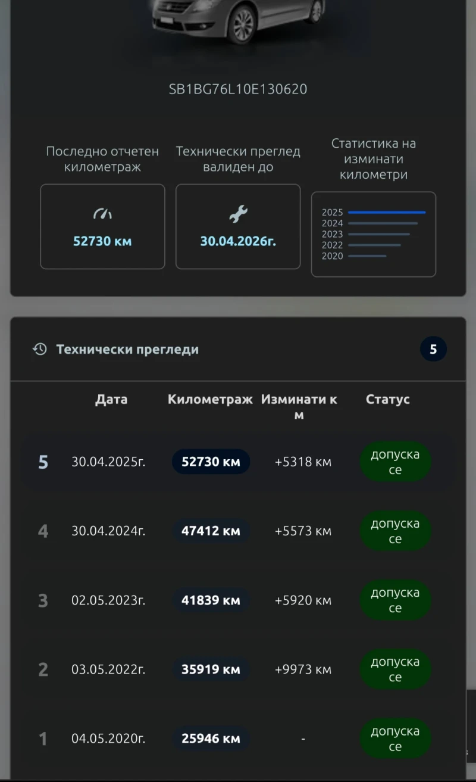Click the 2020 bar in the statistics chart
476x782 pixels.
click(368, 256)
